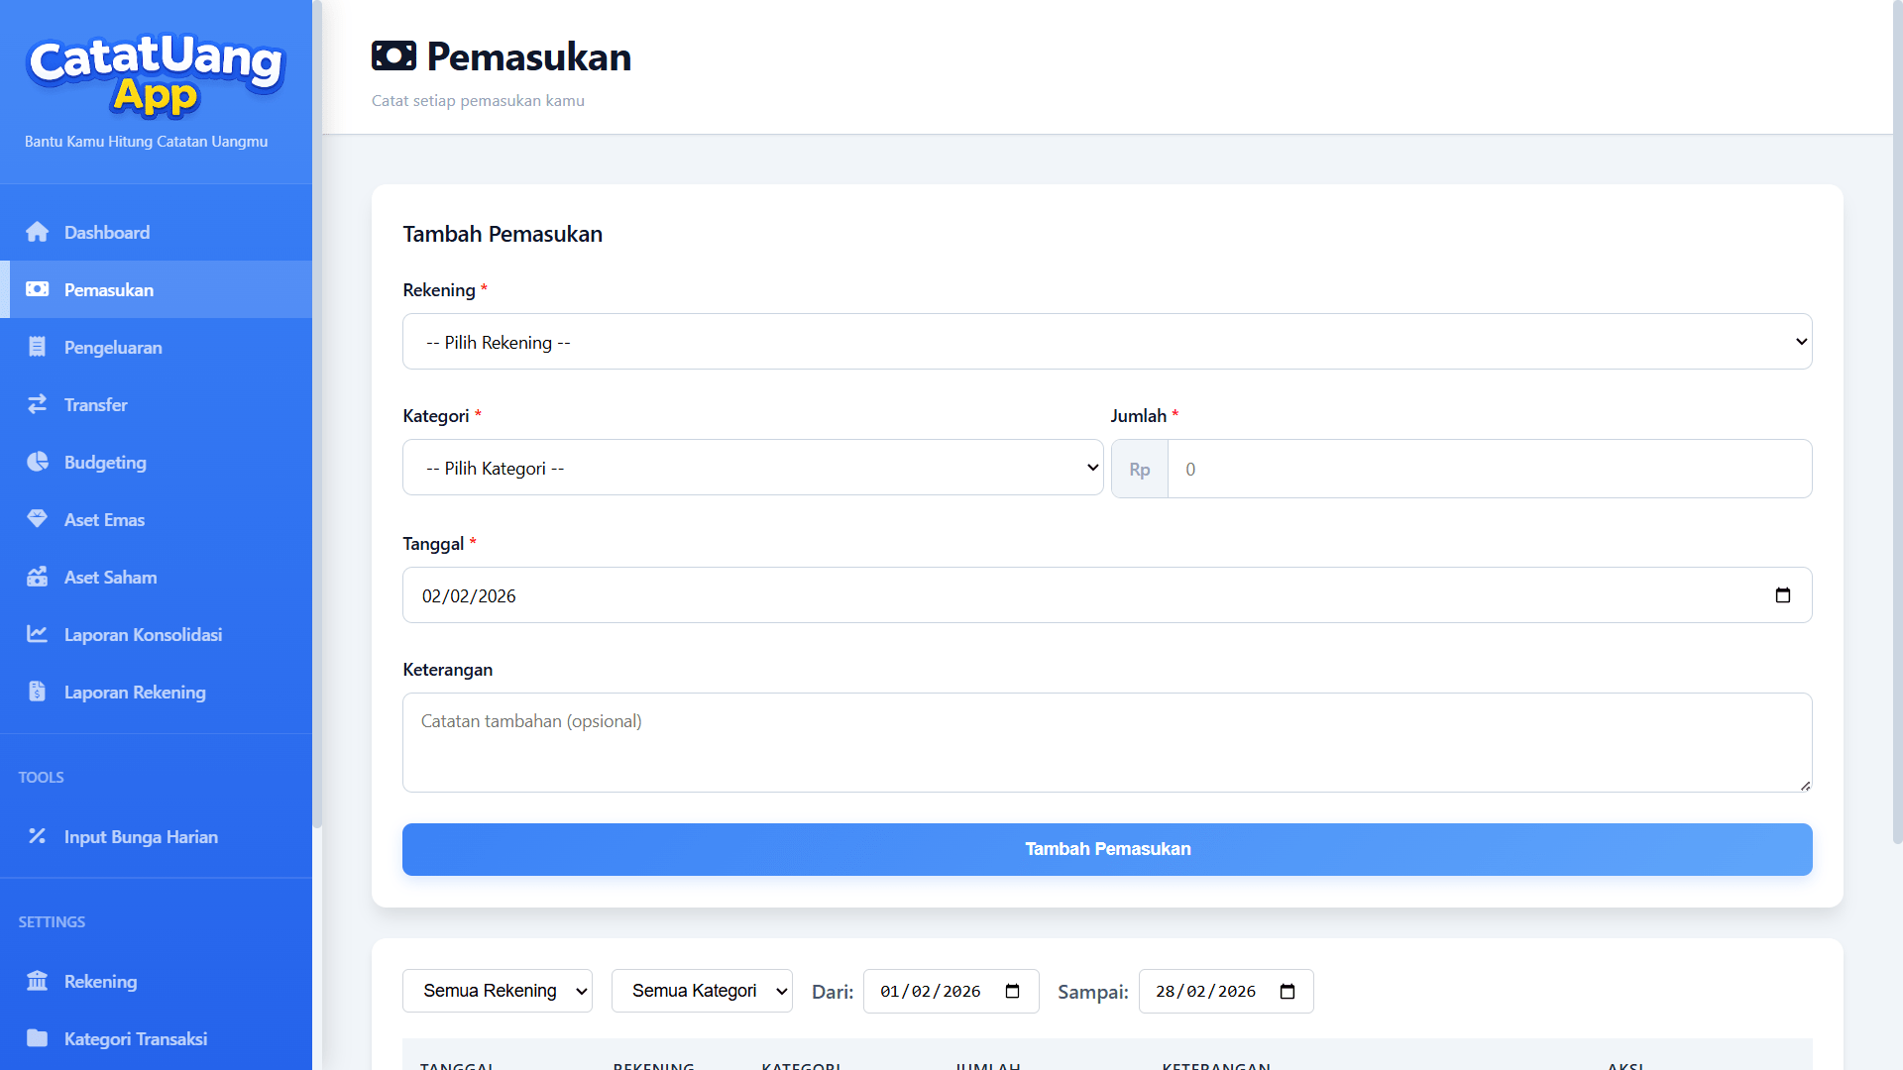Click the Budgeting pie chart icon
Image resolution: width=1903 pixels, height=1070 pixels.
[38, 462]
